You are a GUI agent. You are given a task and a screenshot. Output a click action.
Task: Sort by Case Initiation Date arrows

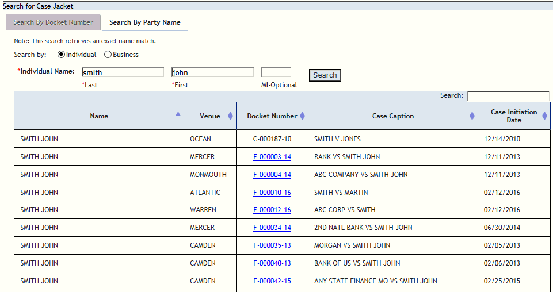(544, 116)
